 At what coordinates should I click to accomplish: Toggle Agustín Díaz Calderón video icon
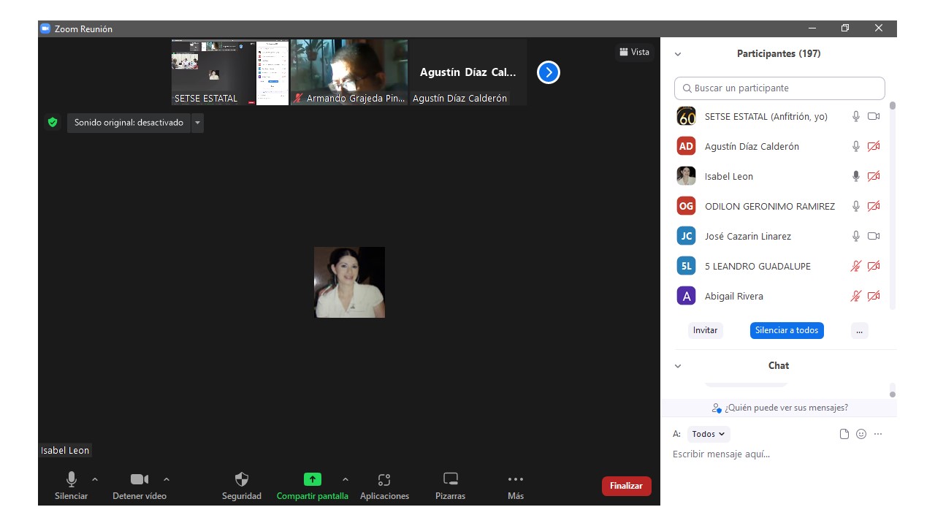[x=874, y=146]
